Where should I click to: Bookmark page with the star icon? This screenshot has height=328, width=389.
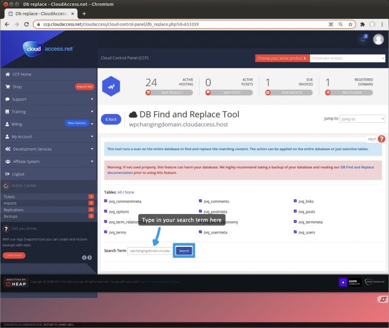[350, 24]
